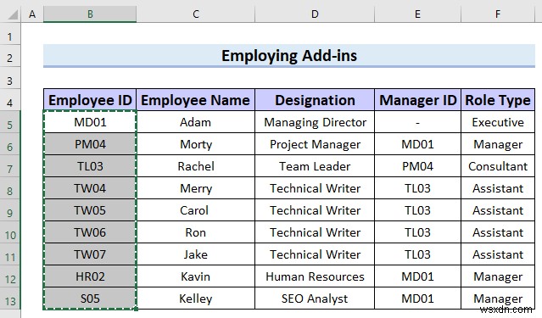Select Employee ID cell TW06

(x=90, y=232)
